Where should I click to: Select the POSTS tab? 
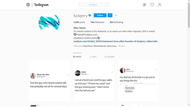tap(77, 57)
